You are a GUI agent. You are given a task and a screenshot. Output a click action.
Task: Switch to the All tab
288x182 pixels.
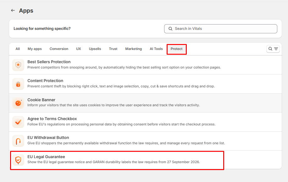(18, 49)
